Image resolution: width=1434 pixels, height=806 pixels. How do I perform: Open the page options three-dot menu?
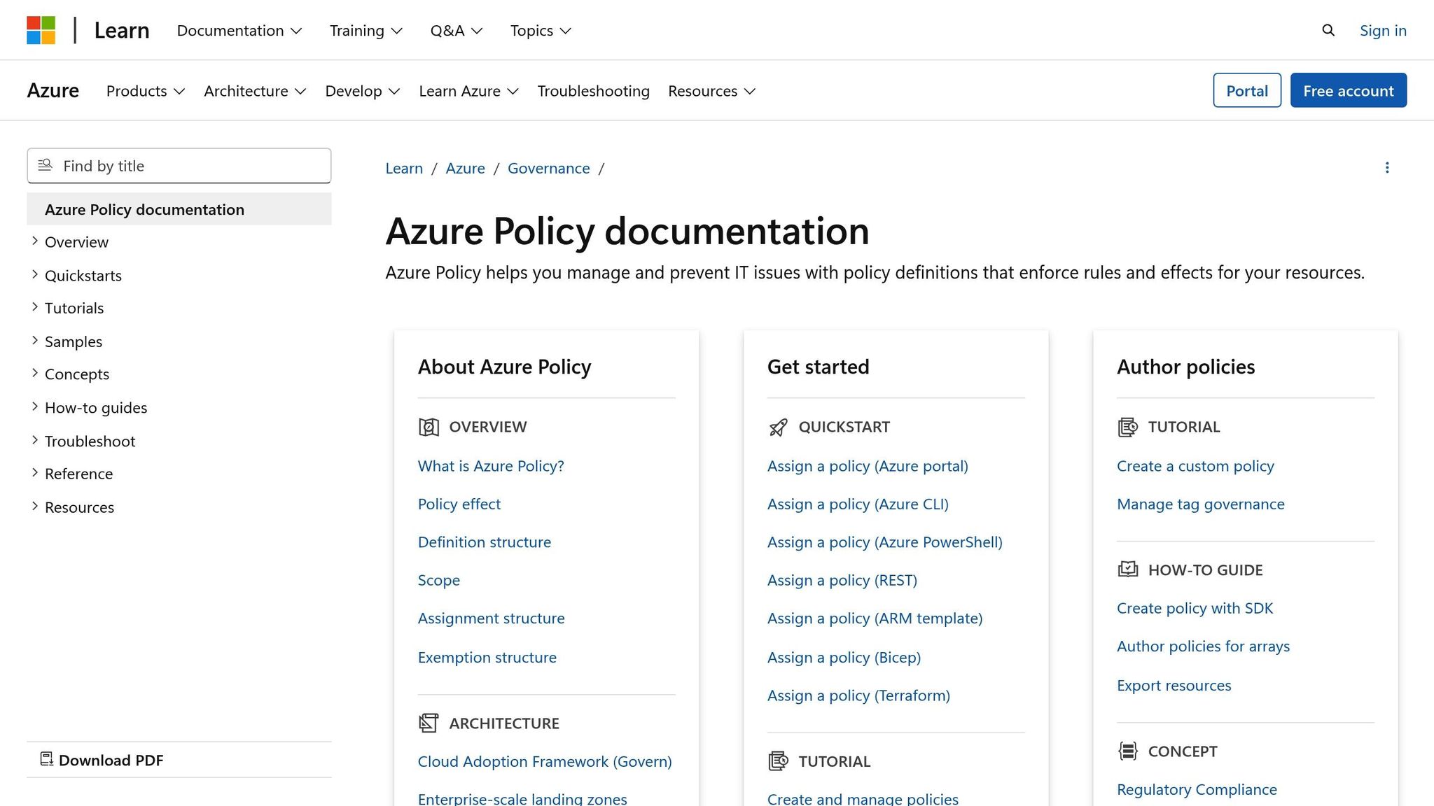pyautogui.click(x=1387, y=167)
